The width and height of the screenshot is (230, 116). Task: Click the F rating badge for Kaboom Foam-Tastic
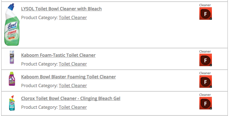click(x=206, y=60)
